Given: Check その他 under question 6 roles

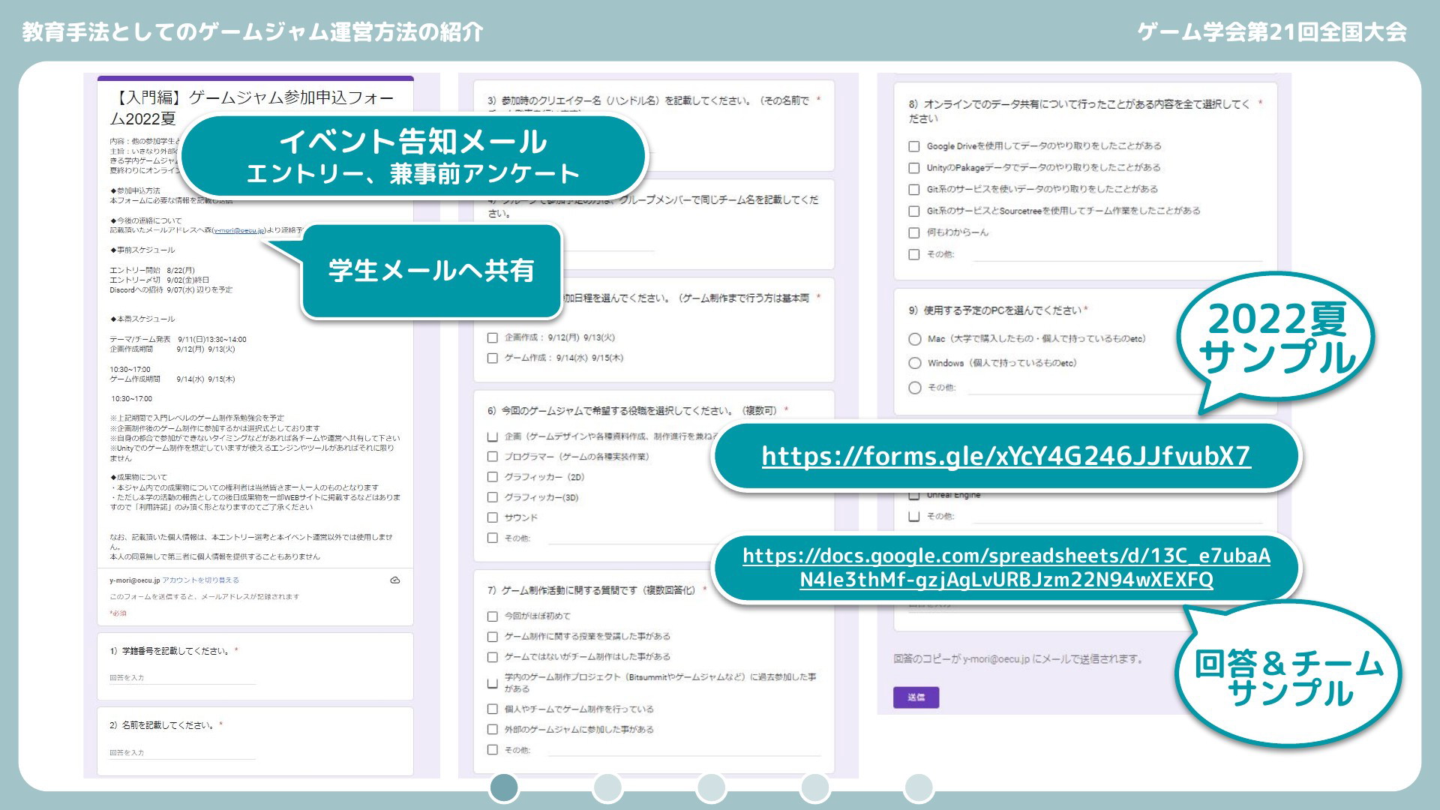Looking at the screenshot, I should coord(493,538).
